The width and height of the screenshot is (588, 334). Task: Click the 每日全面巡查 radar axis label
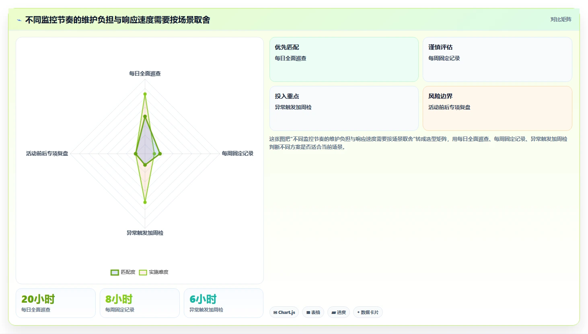[145, 73]
